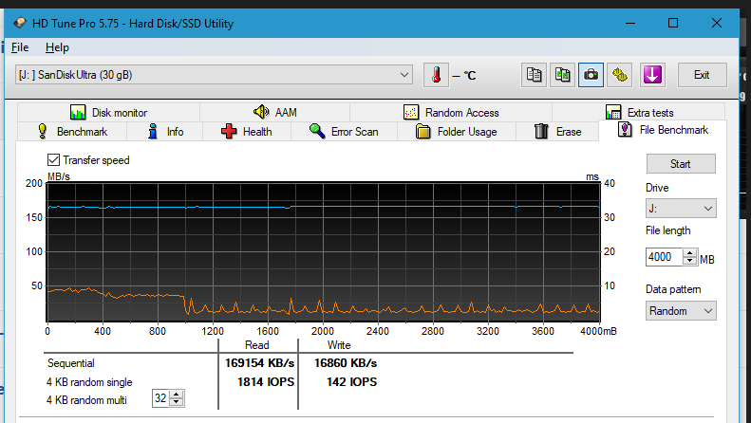Click the Extra tests icon
Image resolution: width=751 pixels, height=423 pixels.
[x=613, y=113]
